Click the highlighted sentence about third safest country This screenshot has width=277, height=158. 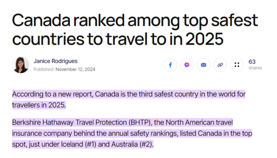click(x=129, y=99)
